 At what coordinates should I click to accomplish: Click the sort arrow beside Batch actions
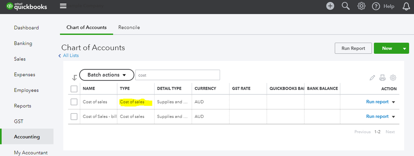pos(75,78)
